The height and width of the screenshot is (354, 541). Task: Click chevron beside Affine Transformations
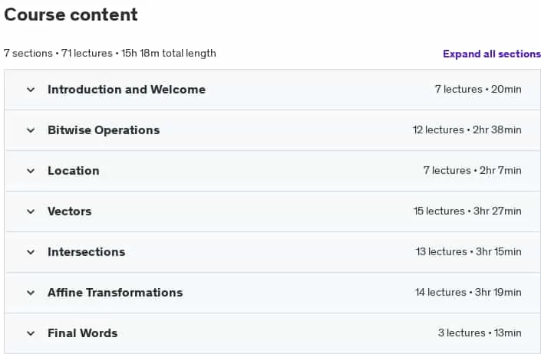point(31,293)
